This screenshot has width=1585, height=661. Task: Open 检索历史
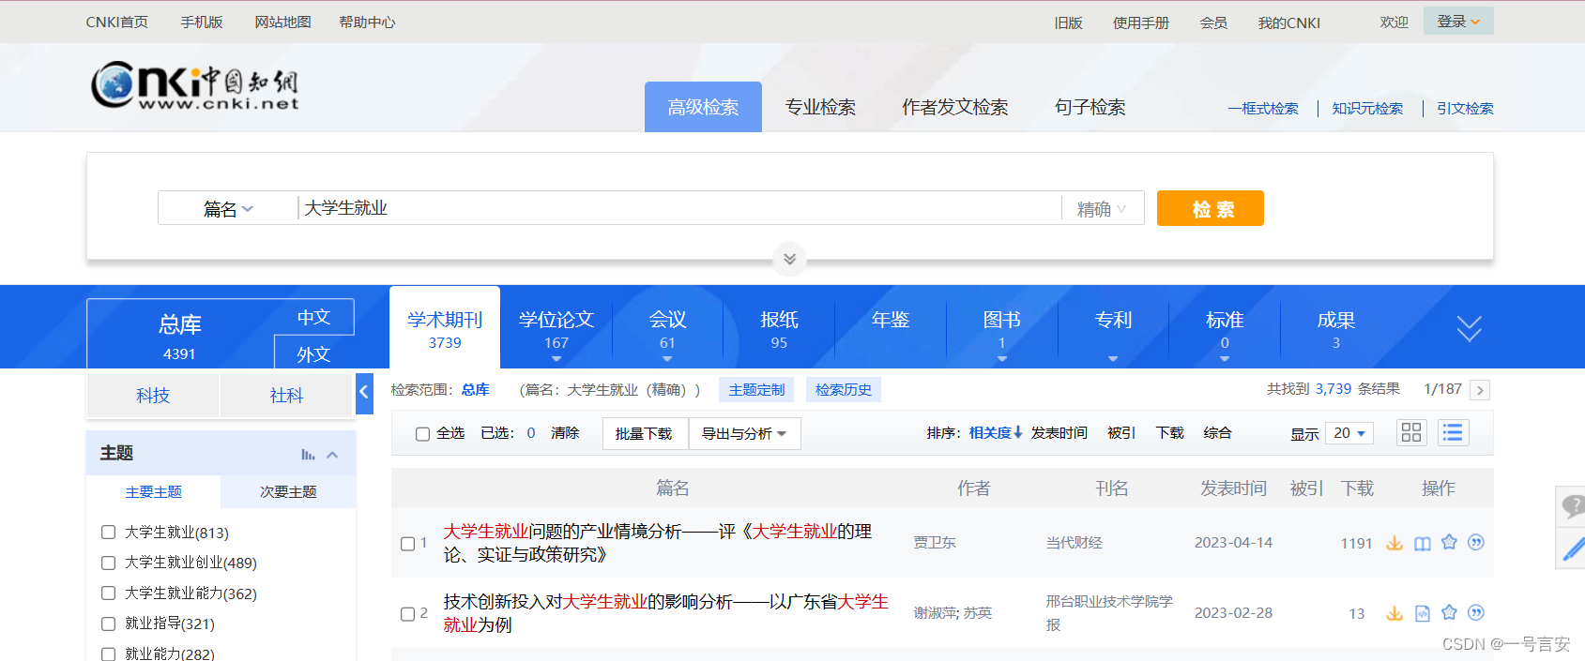(843, 390)
